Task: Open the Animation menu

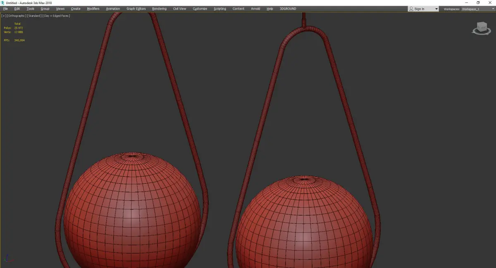Action: click(113, 9)
